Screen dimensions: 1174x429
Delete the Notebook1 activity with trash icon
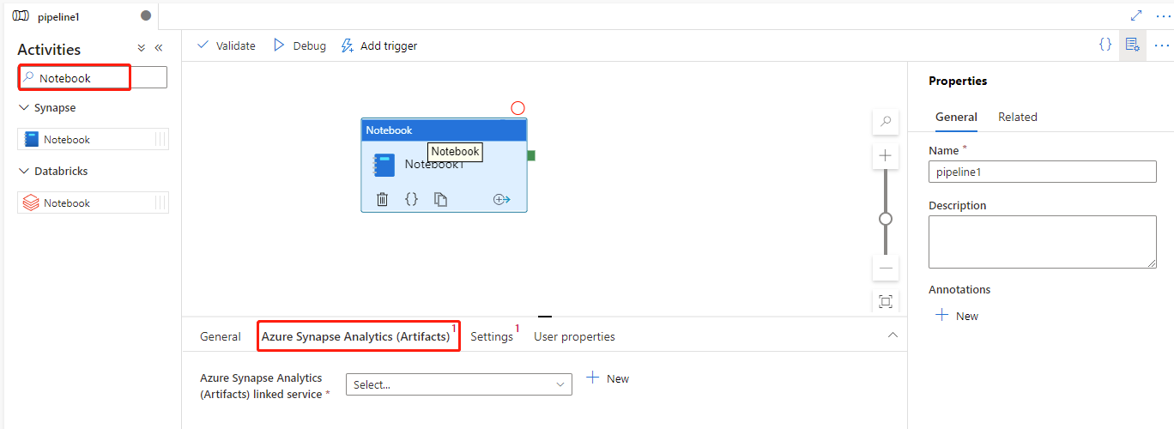[x=383, y=199]
